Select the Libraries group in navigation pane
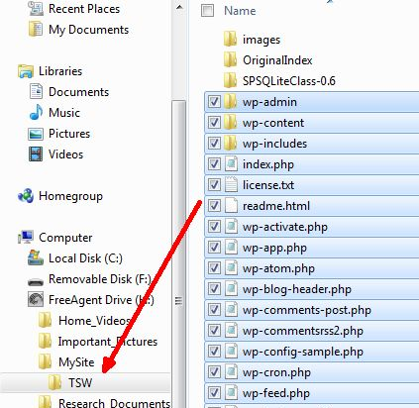419x408 pixels. click(x=60, y=71)
